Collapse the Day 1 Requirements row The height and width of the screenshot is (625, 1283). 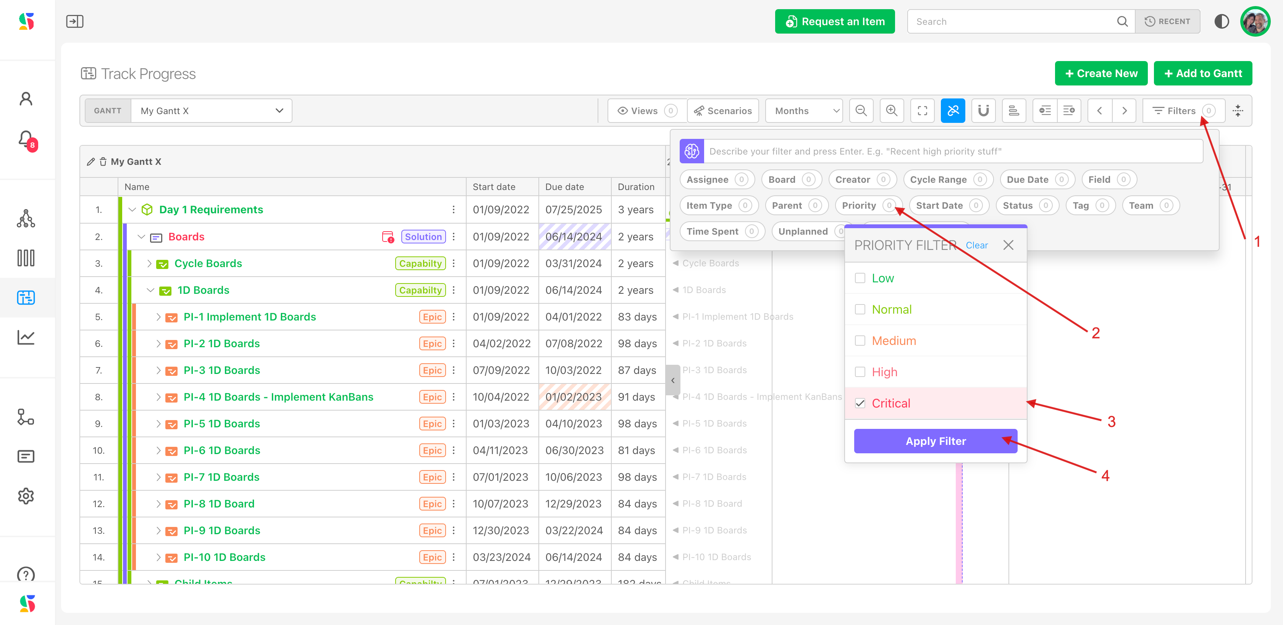[x=132, y=209]
